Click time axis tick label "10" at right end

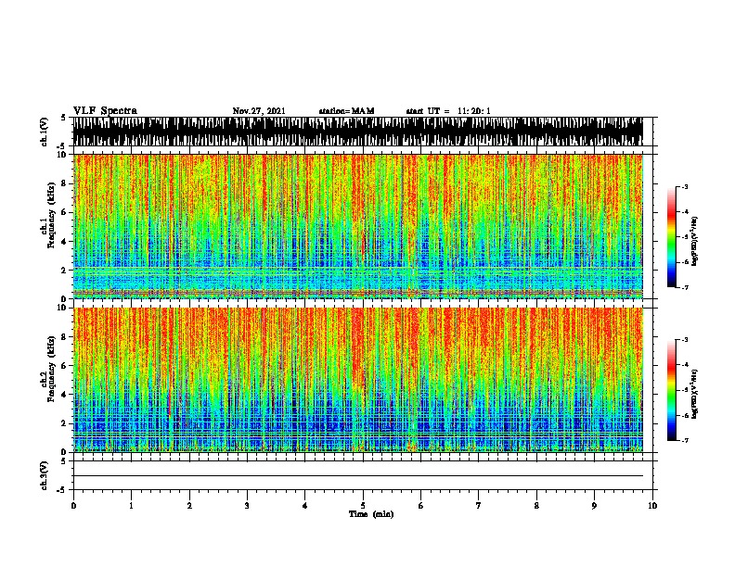(652, 506)
